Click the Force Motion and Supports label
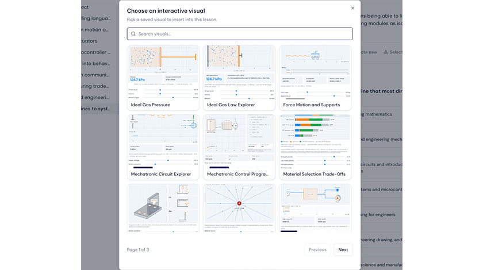 point(312,105)
